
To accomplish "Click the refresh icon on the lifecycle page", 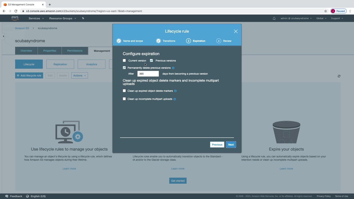I will pyautogui.click(x=339, y=76).
